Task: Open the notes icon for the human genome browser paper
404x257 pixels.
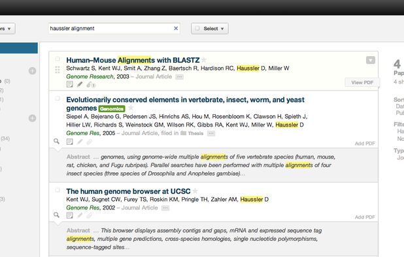Action: tap(69, 215)
